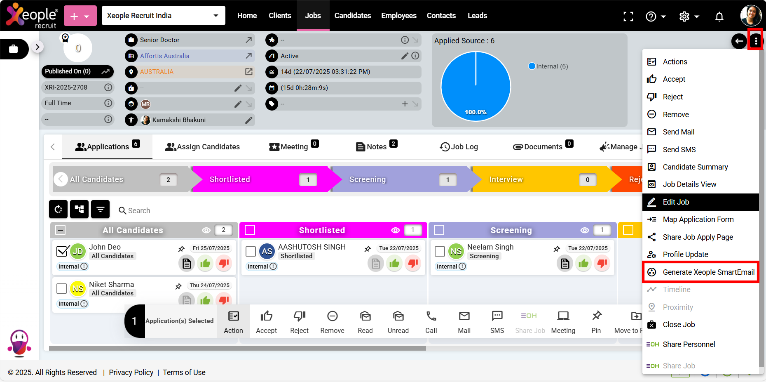
Task: Open the three-dot more options menu
Action: (756, 41)
